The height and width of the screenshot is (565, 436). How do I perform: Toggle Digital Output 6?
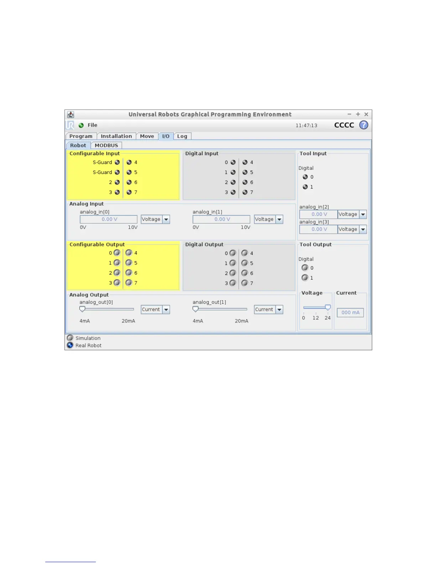[x=245, y=273]
